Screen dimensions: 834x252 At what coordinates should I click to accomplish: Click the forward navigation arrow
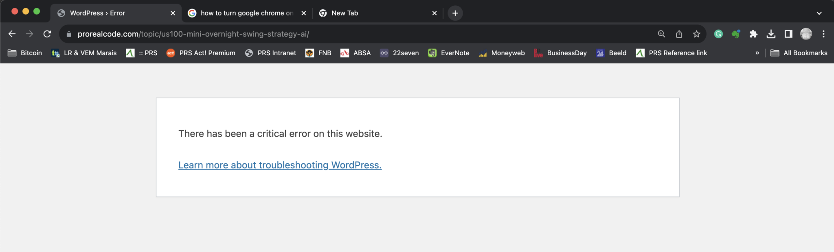coord(29,34)
